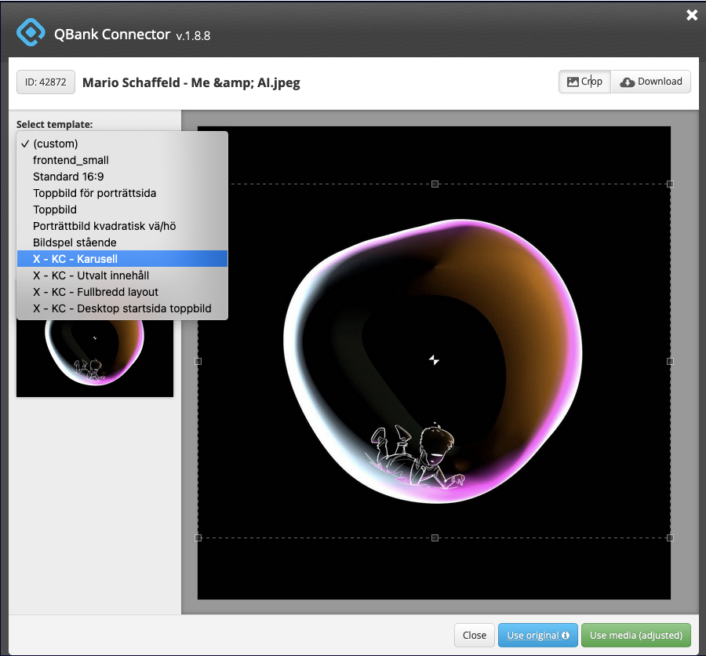Select the (custom) template option
The width and height of the screenshot is (706, 656).
[x=122, y=144]
